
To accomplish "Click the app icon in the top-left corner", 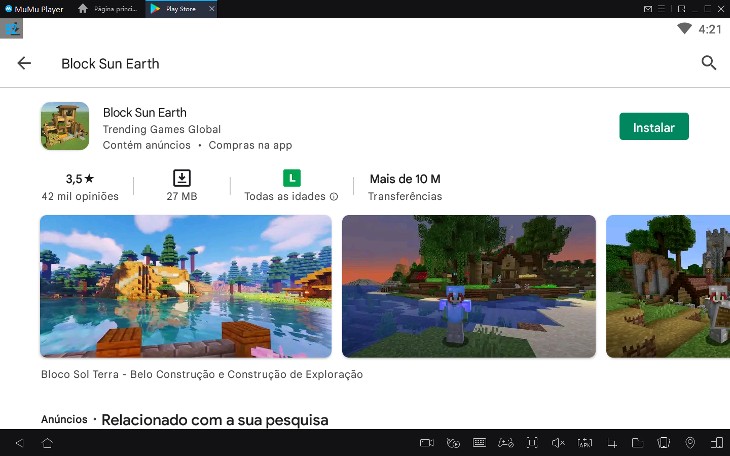I will 11,28.
